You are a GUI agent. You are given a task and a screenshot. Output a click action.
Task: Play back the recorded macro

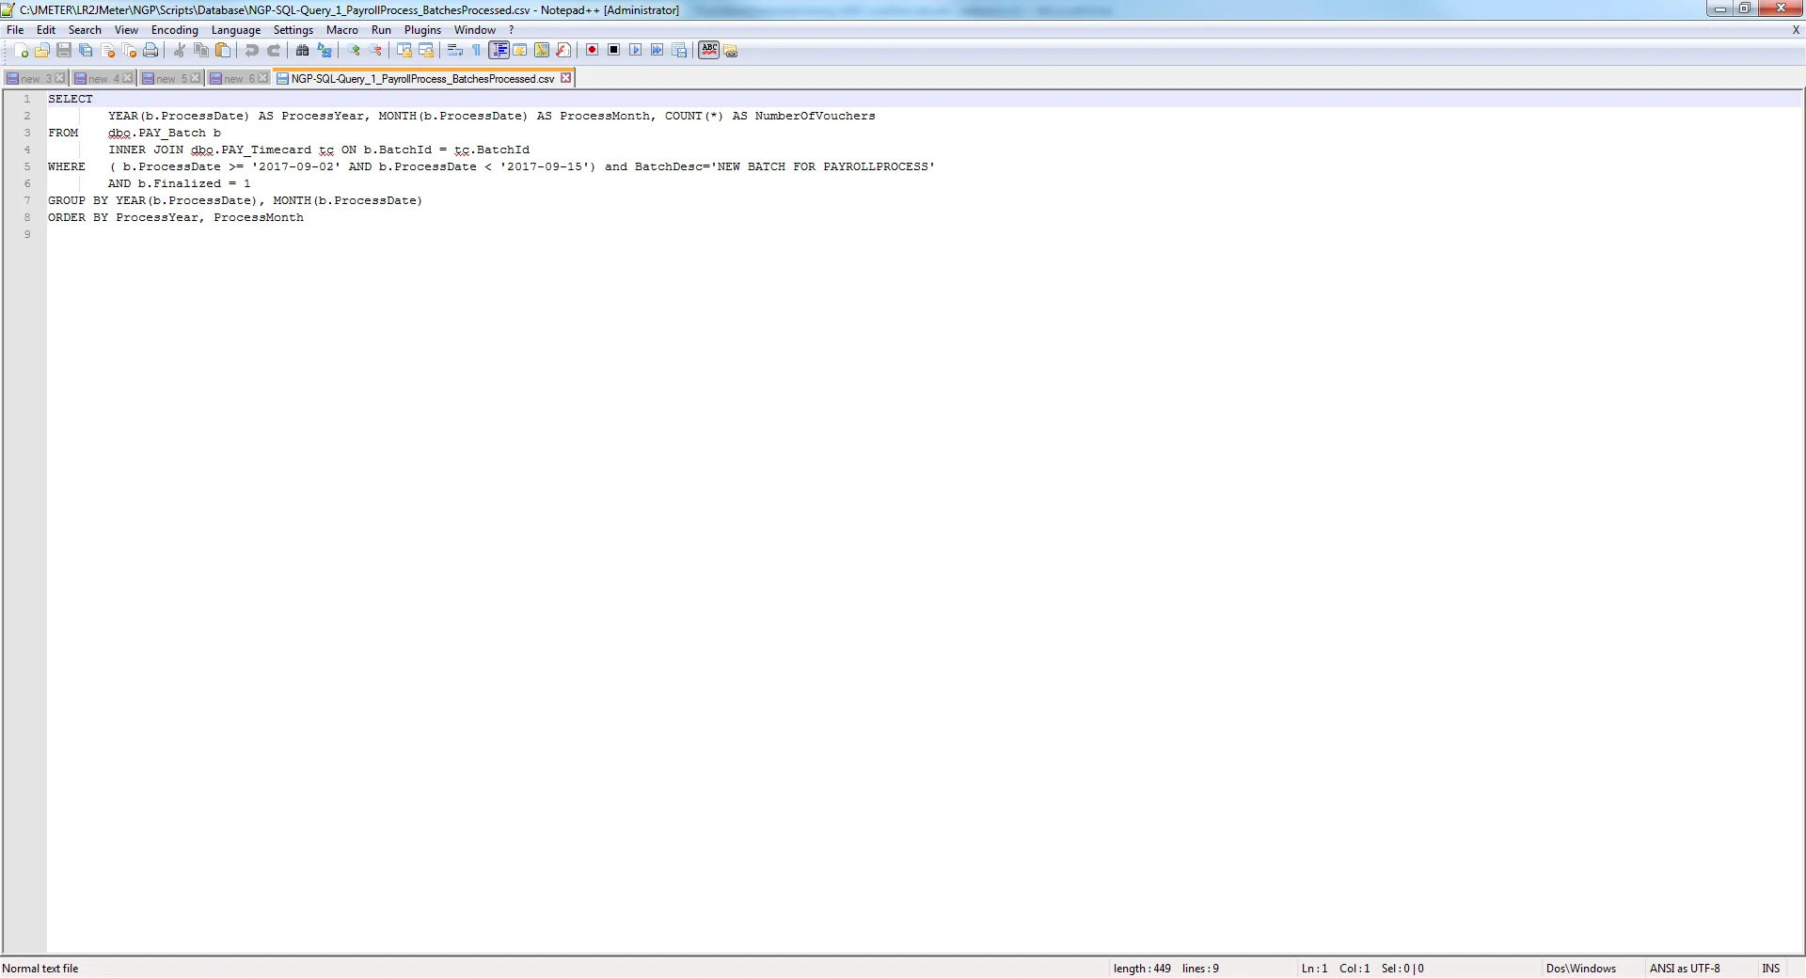point(635,51)
